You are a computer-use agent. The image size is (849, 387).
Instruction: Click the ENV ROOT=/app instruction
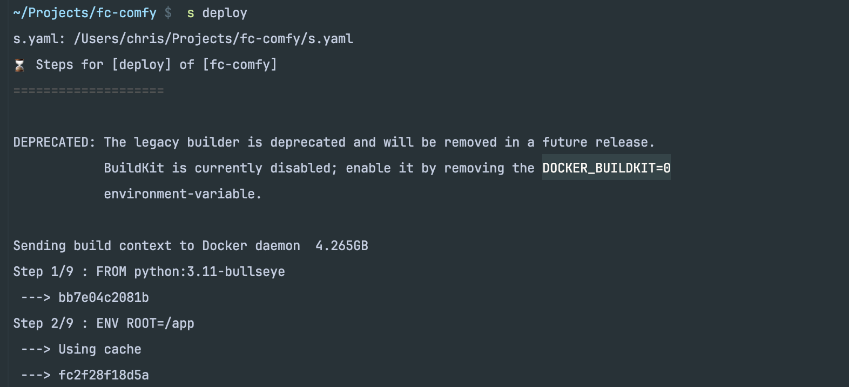145,323
